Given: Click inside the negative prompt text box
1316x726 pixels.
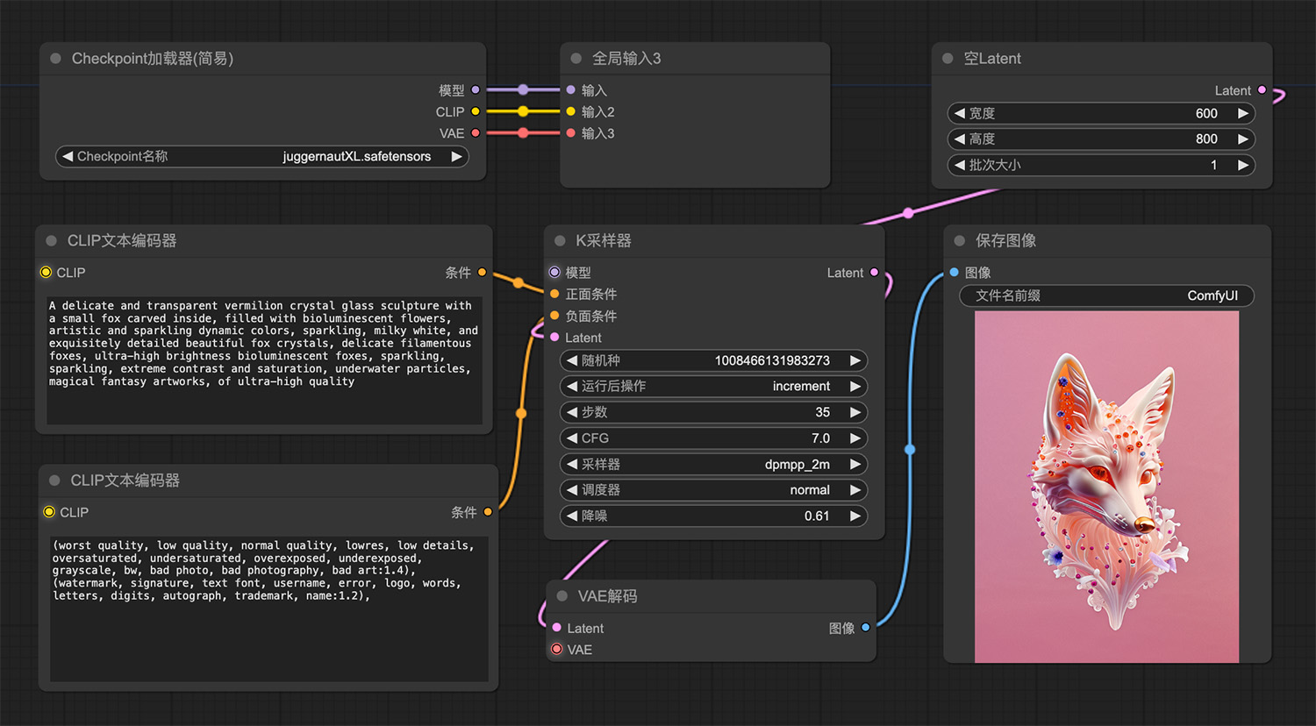Looking at the screenshot, I should (268, 609).
